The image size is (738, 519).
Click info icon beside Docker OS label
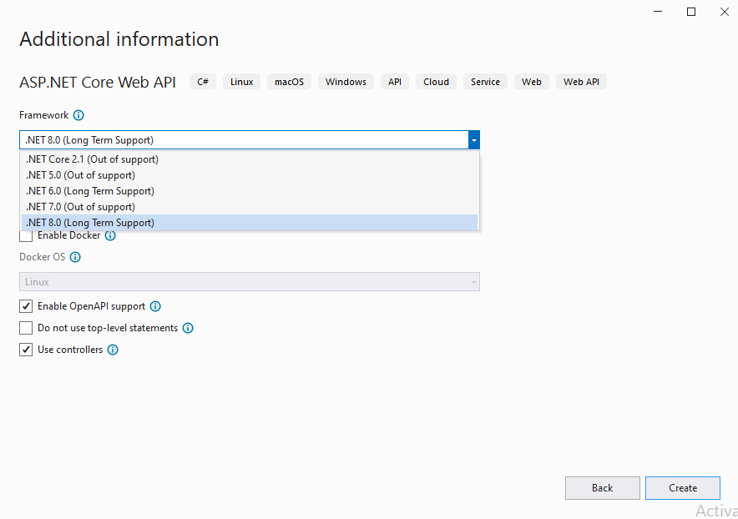click(x=75, y=257)
